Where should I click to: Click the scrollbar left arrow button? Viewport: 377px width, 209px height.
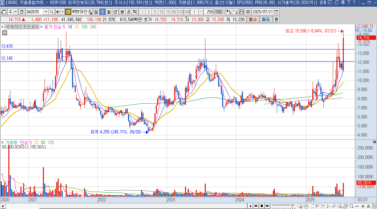(x=3, y=206)
